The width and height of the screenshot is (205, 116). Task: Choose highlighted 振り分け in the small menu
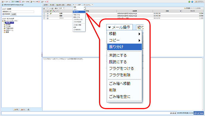click(79, 12)
